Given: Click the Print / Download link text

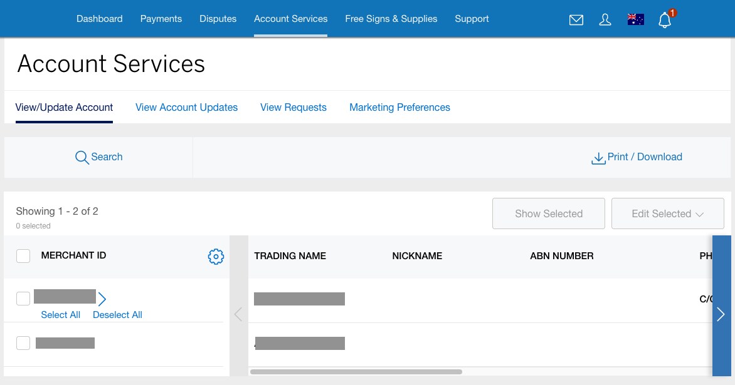Looking at the screenshot, I should pos(645,157).
